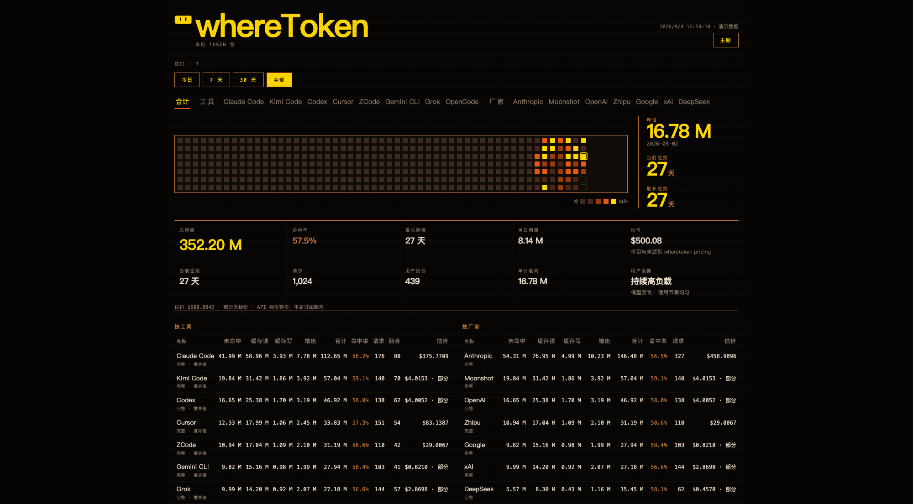
Task: Switch to the Gemini CLI tab
Action: [x=402, y=102]
